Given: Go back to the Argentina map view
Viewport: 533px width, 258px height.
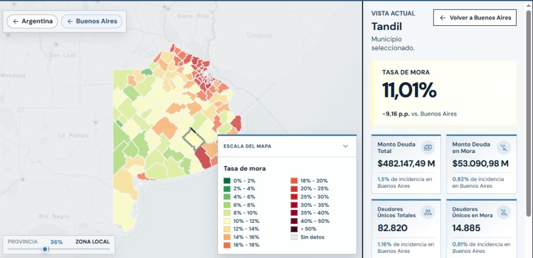Looking at the screenshot, I should click(32, 22).
